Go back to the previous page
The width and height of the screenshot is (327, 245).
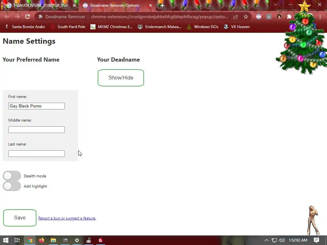7,17
